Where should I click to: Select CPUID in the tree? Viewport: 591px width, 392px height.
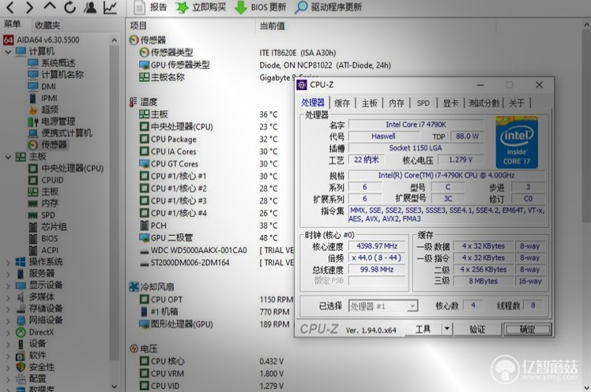pos(46,180)
